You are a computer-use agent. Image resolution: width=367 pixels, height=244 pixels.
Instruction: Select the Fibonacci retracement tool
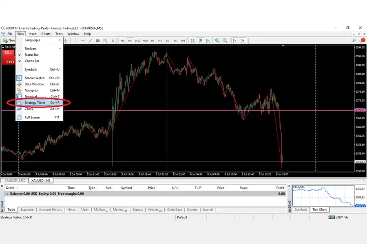pos(105,41)
